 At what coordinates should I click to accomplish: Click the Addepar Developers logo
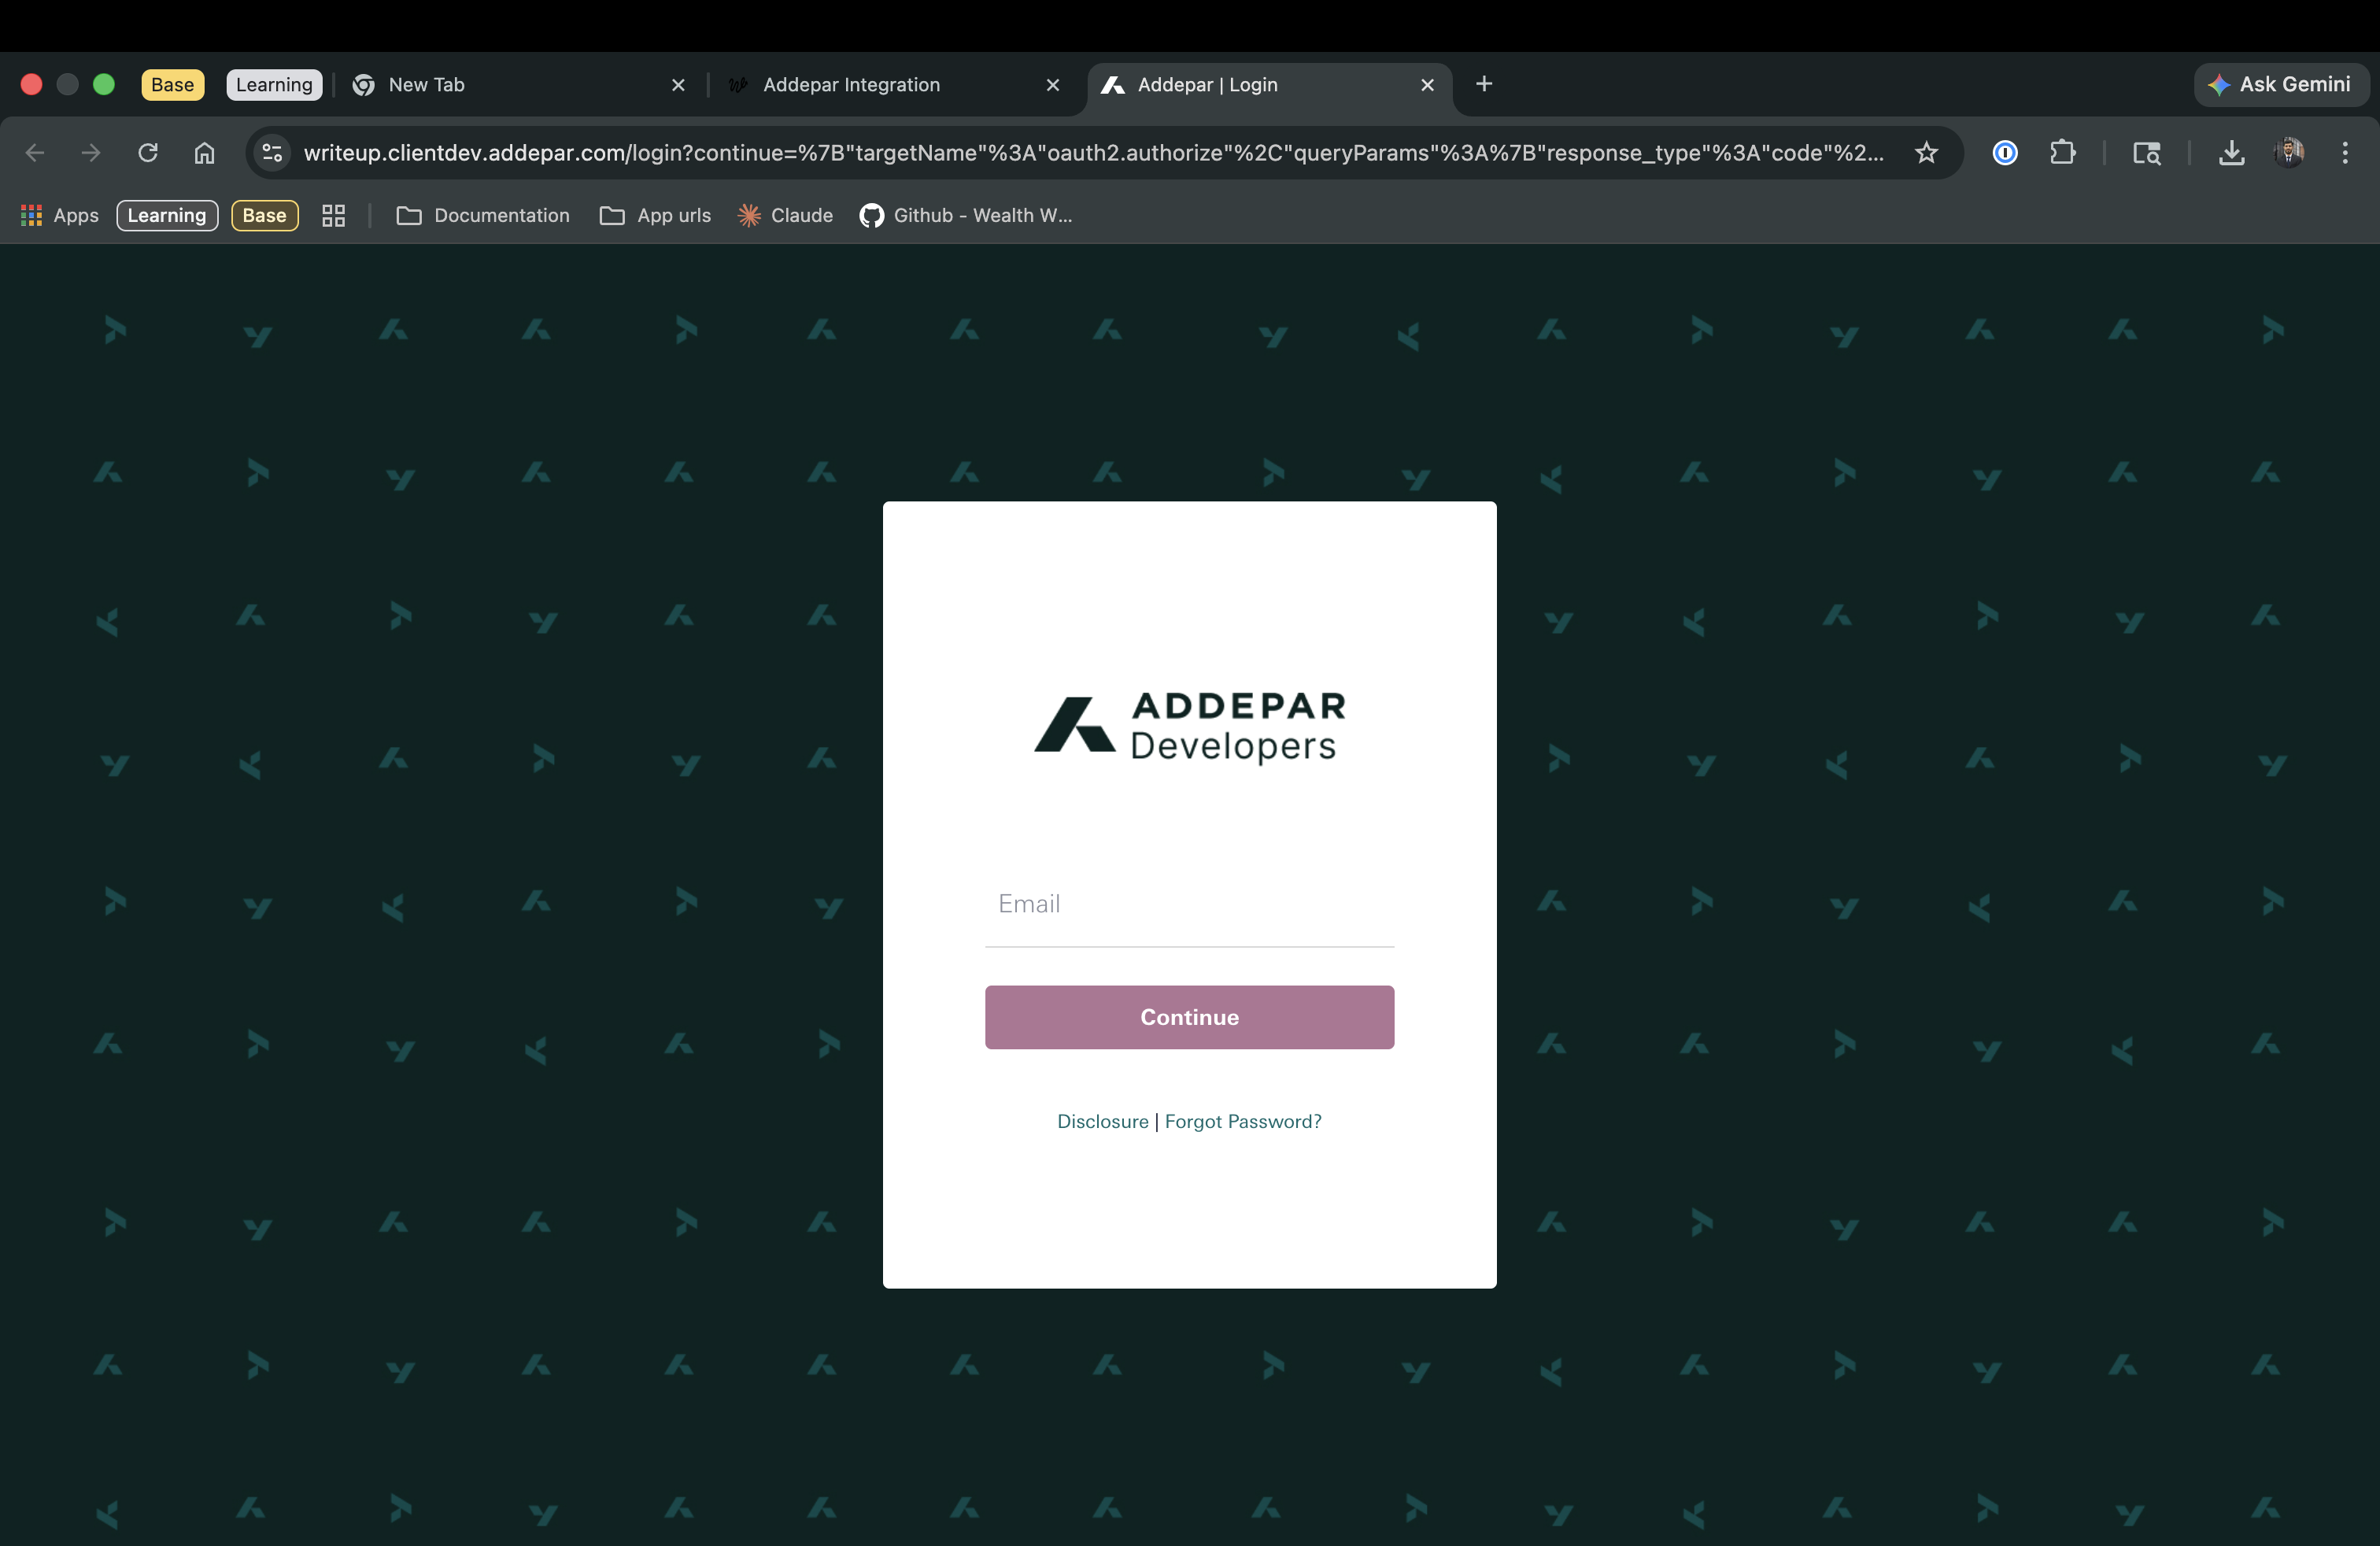point(1189,727)
